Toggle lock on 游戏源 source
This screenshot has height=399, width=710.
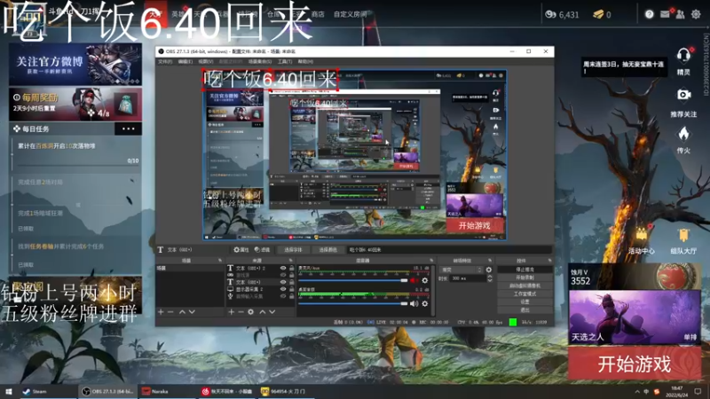[x=292, y=275]
